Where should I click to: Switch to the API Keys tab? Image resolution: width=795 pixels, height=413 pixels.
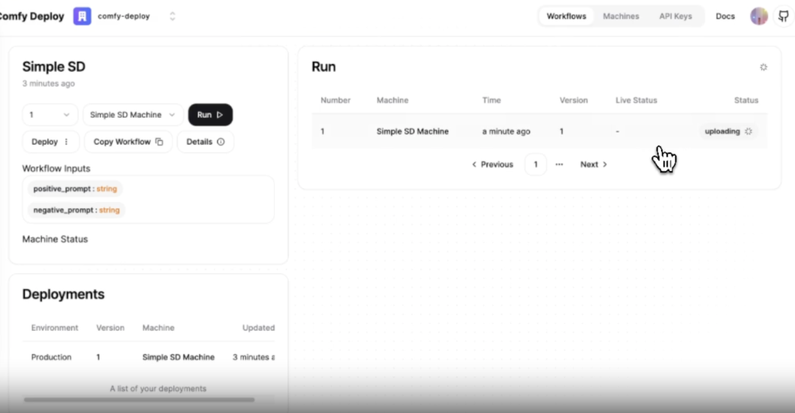pyautogui.click(x=675, y=16)
